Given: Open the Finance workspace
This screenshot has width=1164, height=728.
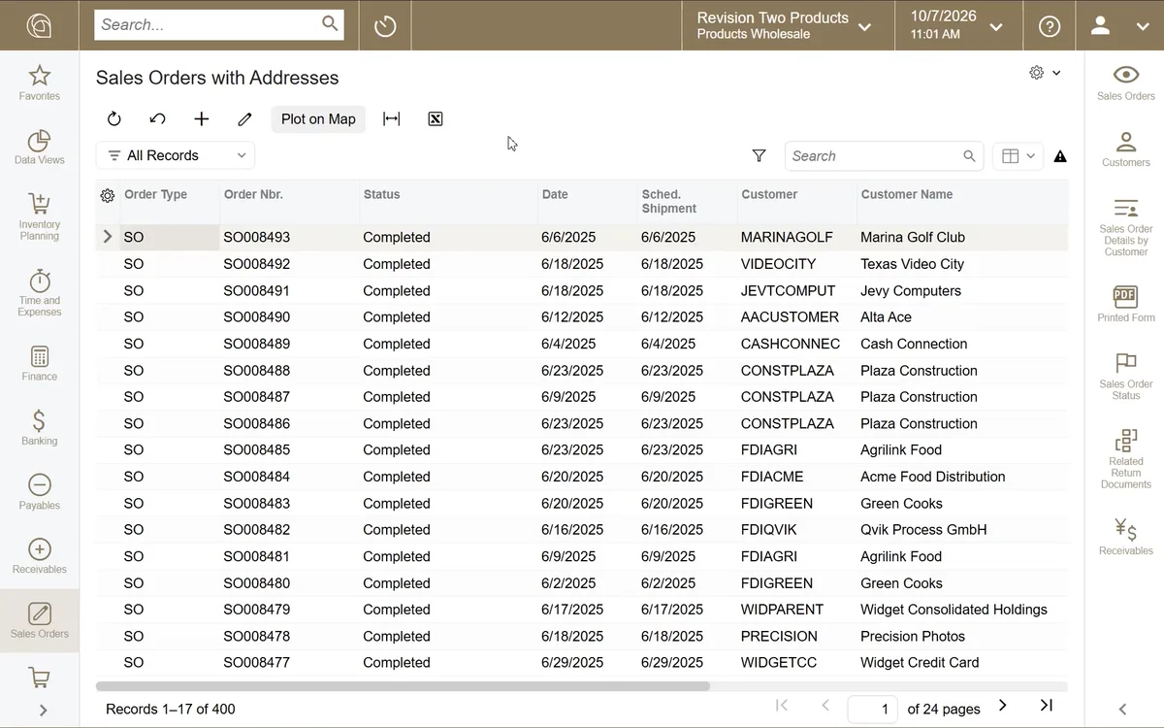Looking at the screenshot, I should point(40,363).
